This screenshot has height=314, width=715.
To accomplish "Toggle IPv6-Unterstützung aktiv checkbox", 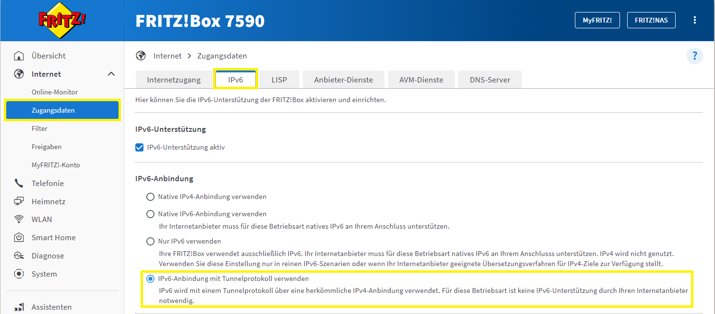I will pyautogui.click(x=140, y=147).
